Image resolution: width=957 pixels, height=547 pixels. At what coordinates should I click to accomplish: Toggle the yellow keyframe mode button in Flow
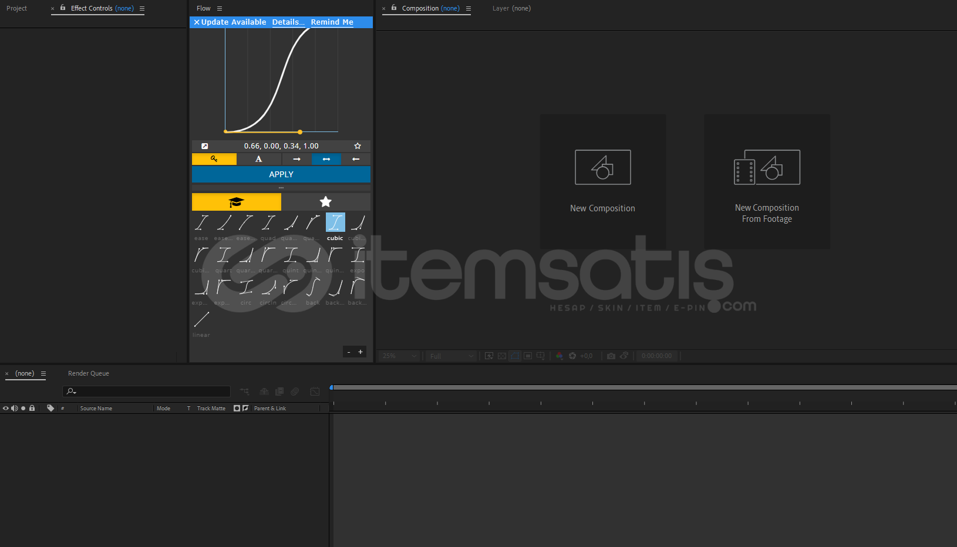[214, 159]
